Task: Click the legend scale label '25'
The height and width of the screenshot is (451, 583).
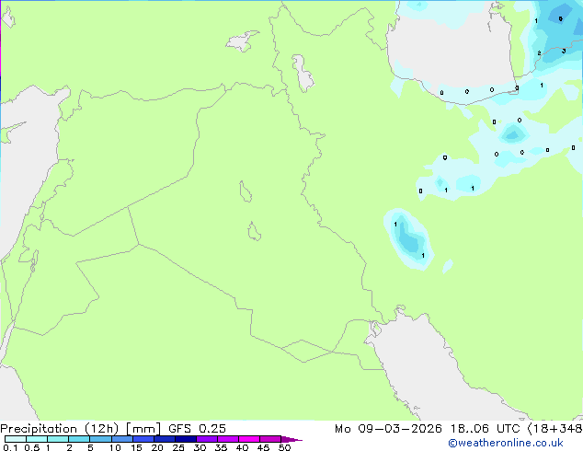Action: click(178, 447)
